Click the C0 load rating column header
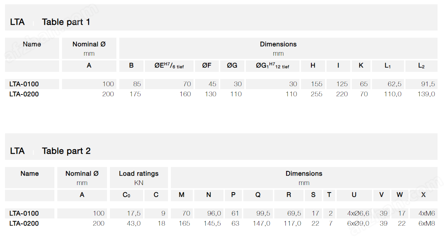The height and width of the screenshot is (240, 448). point(126,195)
